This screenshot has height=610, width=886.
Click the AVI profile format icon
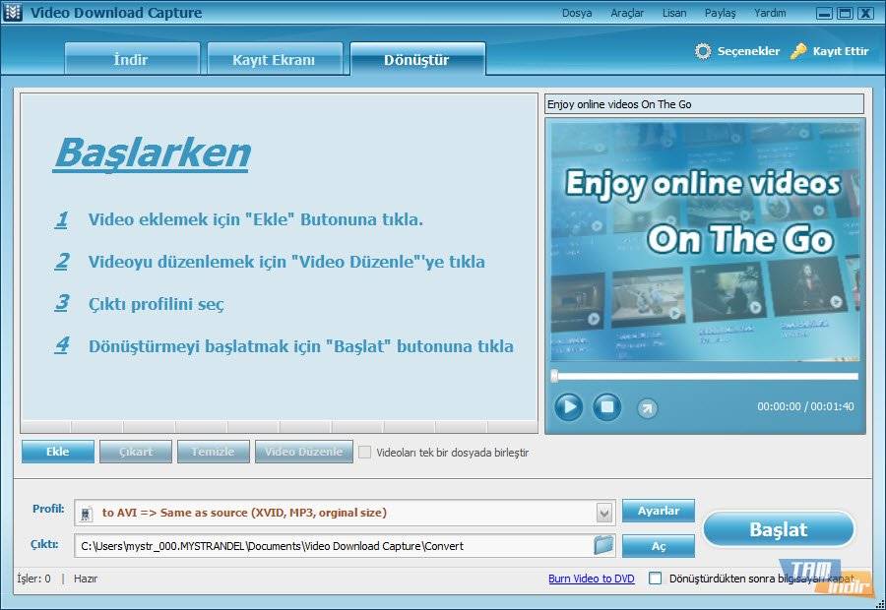click(88, 513)
